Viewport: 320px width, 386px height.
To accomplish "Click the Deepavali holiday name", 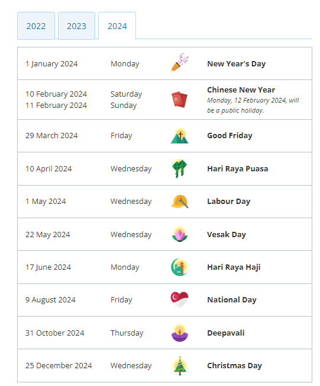I will click(226, 333).
